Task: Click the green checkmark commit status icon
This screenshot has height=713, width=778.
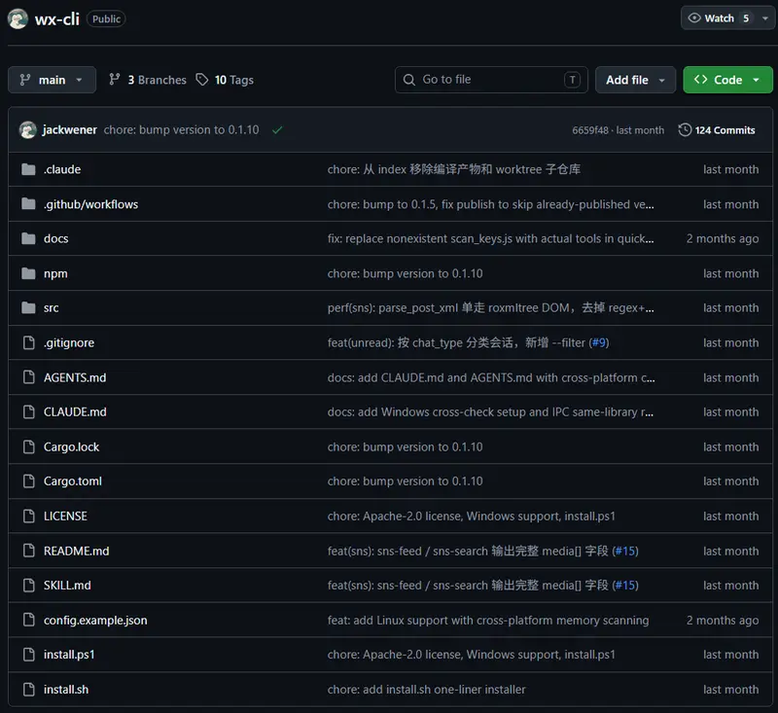Action: [x=277, y=130]
